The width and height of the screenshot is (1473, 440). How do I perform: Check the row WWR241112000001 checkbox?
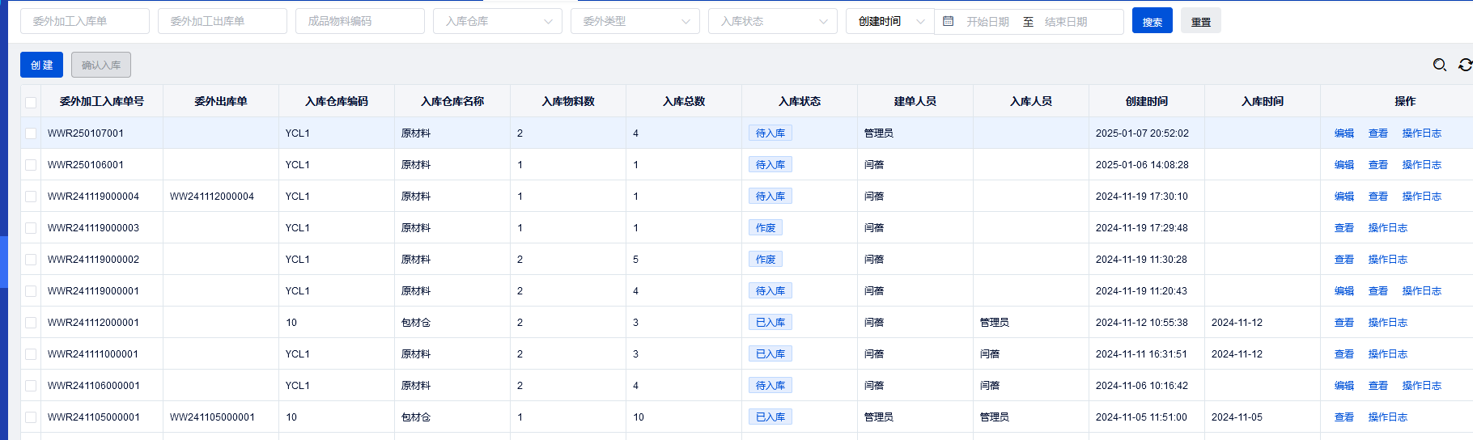pos(31,323)
